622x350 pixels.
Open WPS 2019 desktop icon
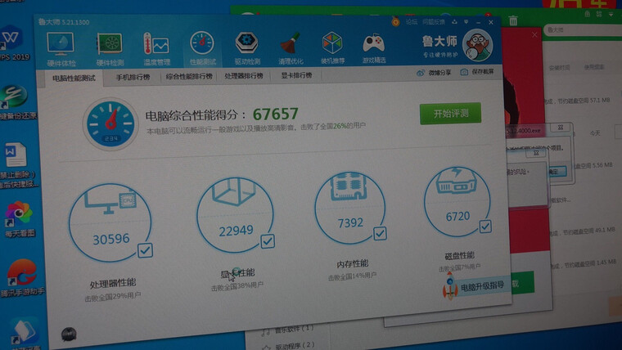pos(11,43)
